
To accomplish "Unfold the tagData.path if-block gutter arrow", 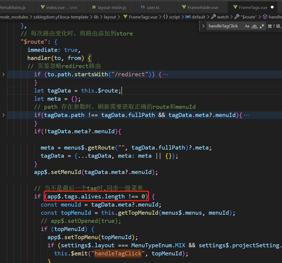I will click(3, 115).
